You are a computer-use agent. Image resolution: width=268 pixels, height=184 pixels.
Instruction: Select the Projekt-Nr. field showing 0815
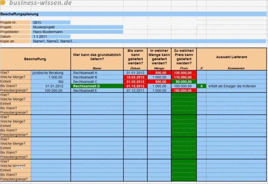51,22
